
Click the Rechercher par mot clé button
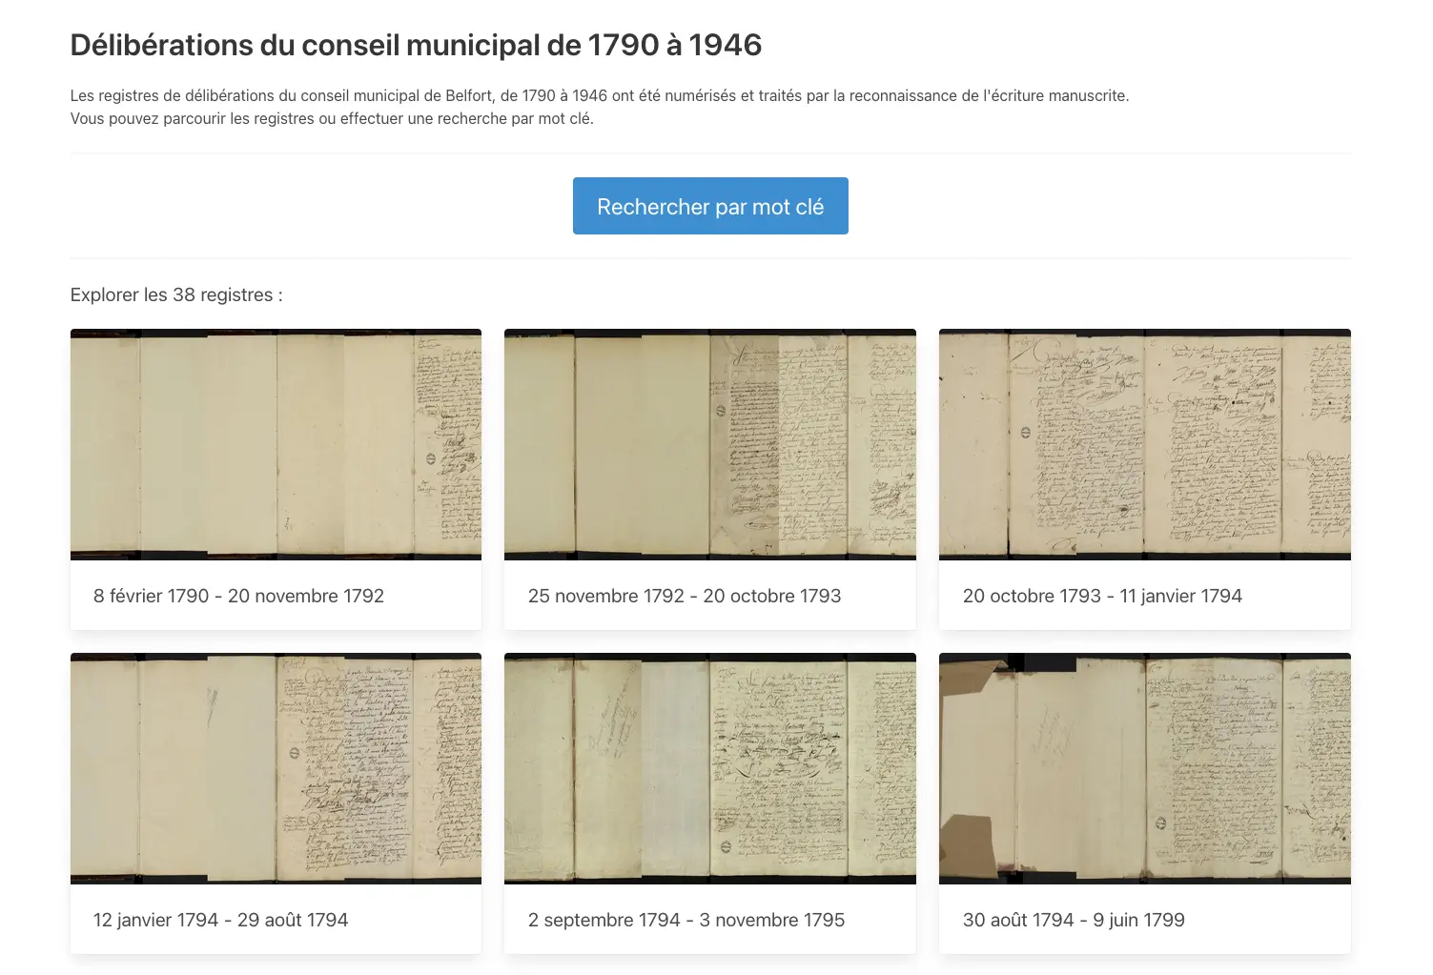pyautogui.click(x=710, y=206)
